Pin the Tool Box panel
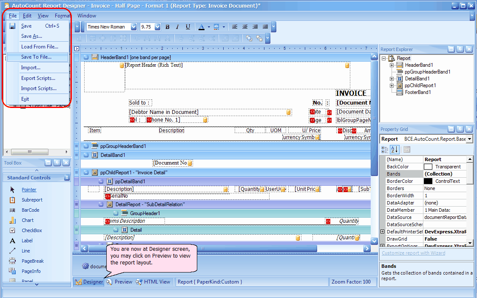Screen dimensions: 477x298 coord(57,163)
